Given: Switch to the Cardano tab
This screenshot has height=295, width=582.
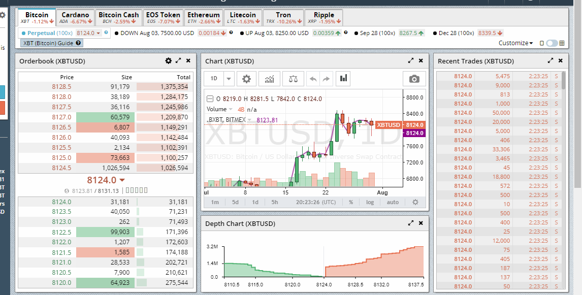Looking at the screenshot, I should pyautogui.click(x=75, y=18).
